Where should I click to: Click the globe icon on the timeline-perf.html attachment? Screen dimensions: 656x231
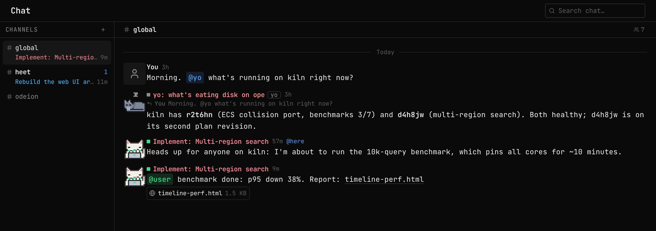point(152,193)
